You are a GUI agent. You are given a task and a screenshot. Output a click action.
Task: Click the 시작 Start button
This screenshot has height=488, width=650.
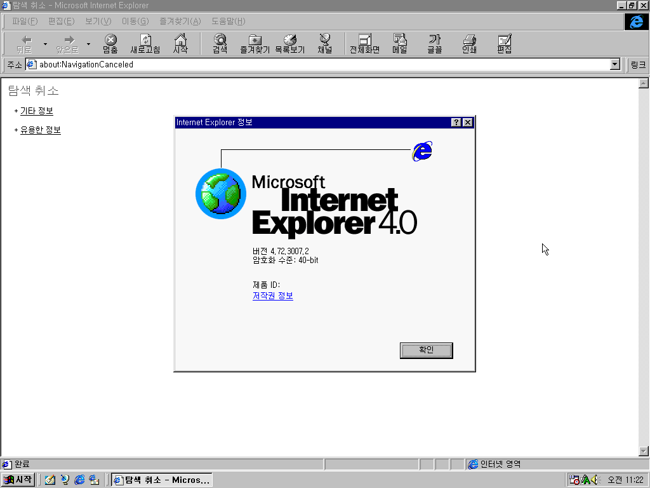point(18,480)
